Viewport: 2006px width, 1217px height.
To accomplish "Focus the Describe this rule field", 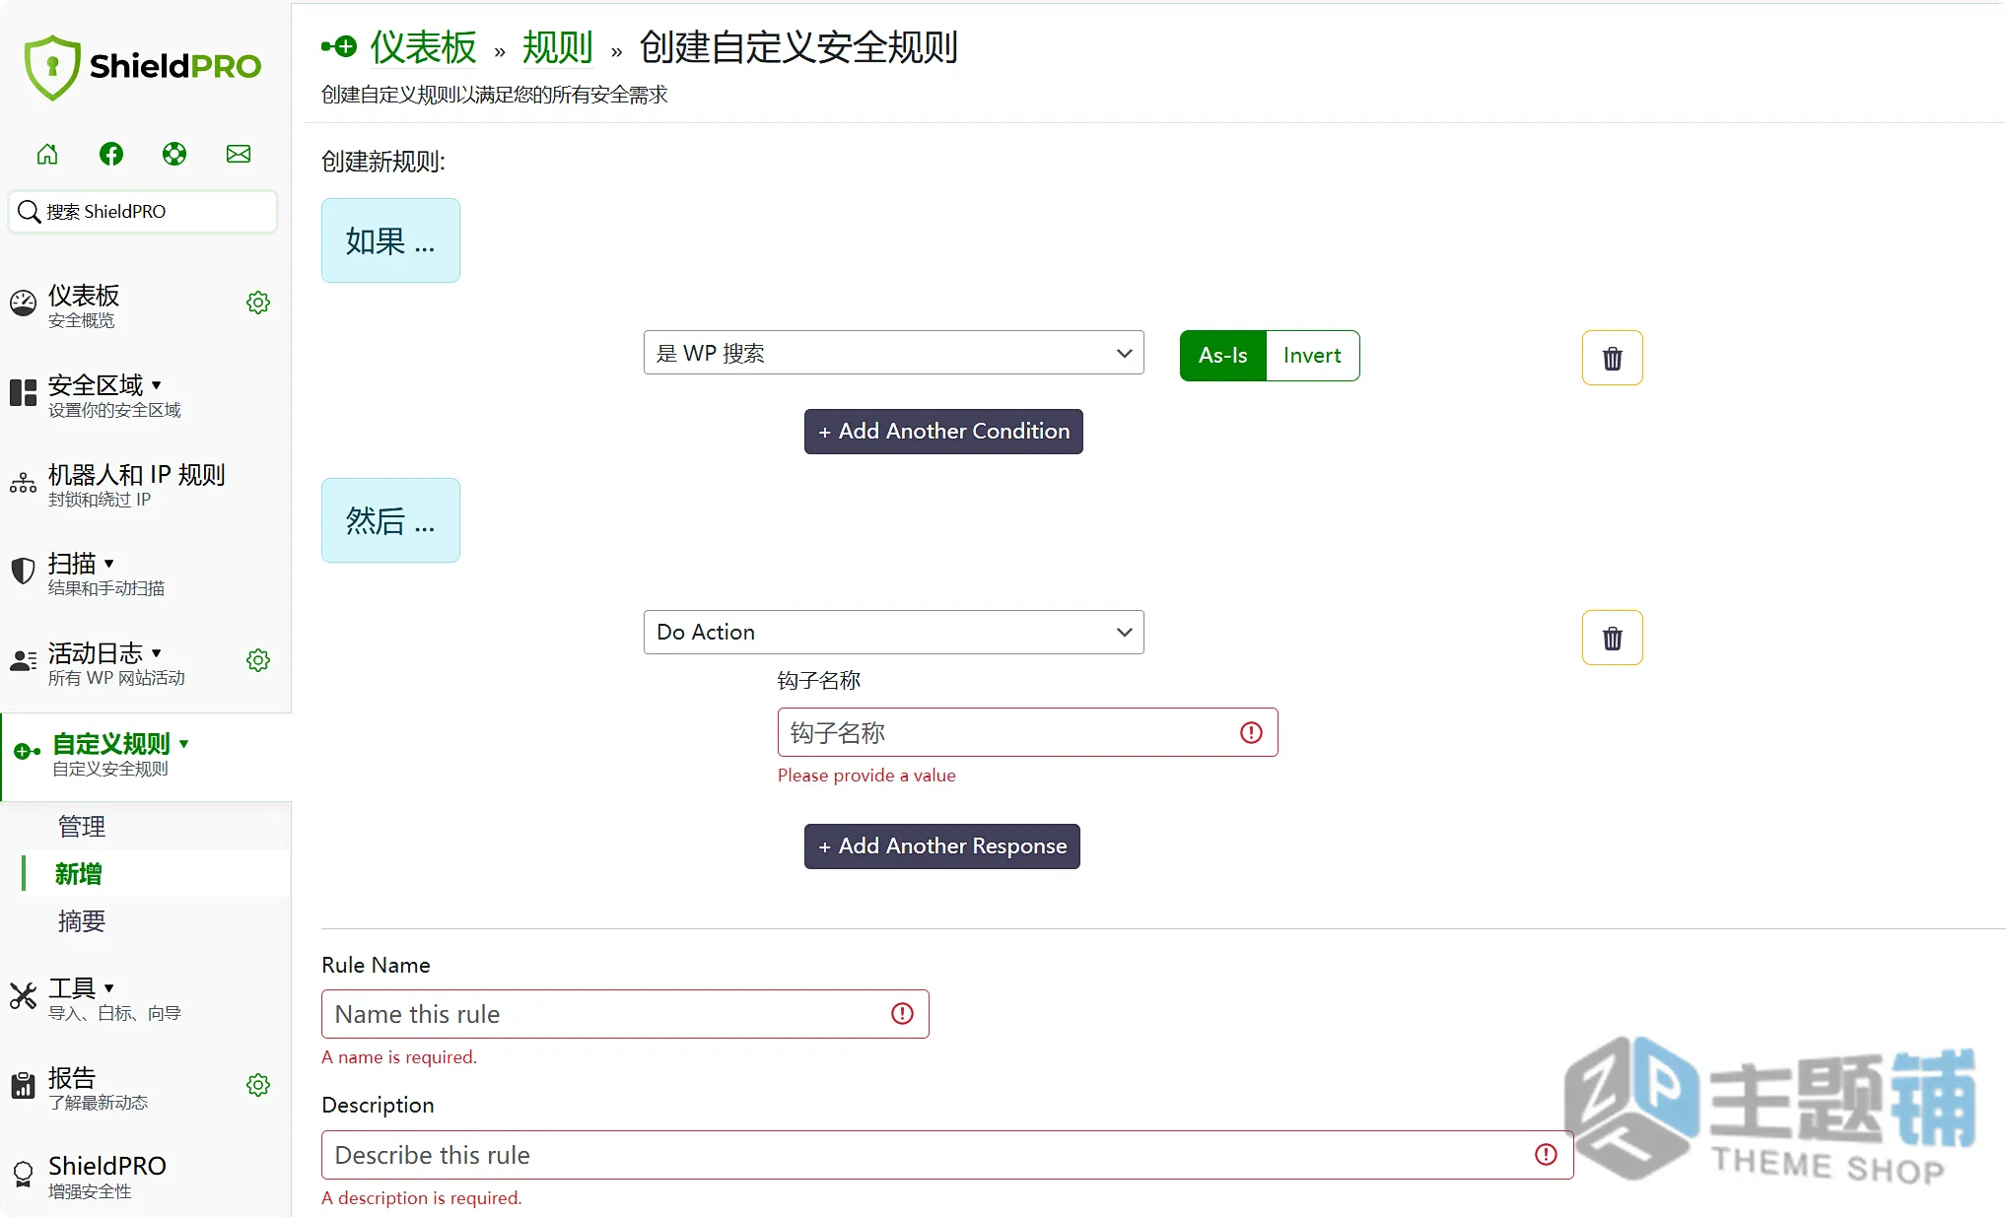I will tap(947, 1155).
